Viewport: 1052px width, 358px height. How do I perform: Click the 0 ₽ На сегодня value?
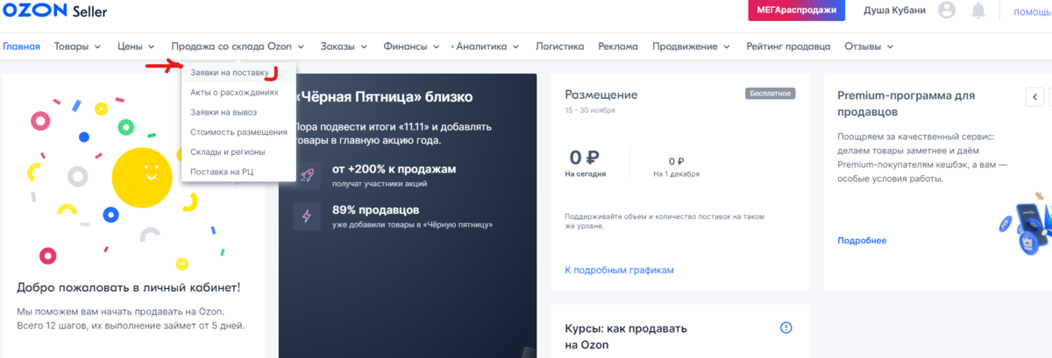point(584,158)
